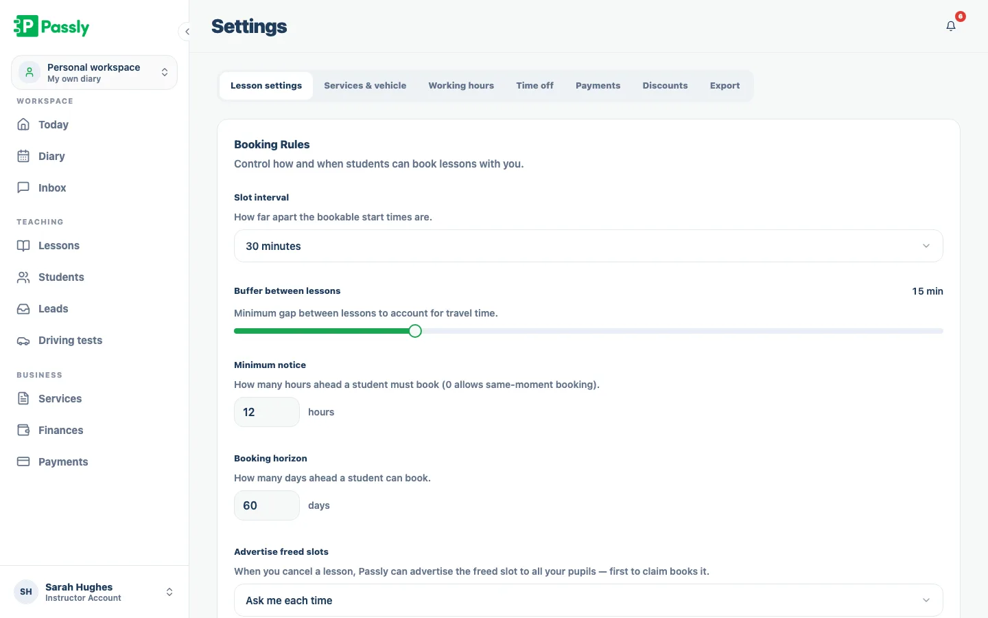Click the Personal workspace avatar icon
Viewport: 988px width, 618px height.
tap(30, 72)
